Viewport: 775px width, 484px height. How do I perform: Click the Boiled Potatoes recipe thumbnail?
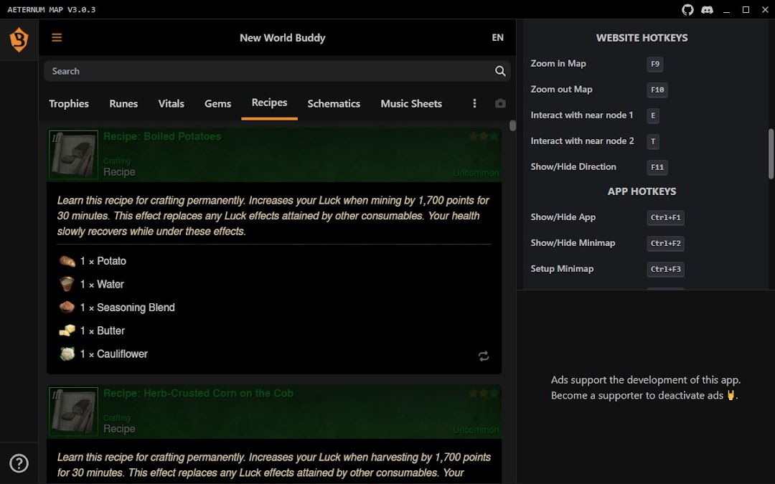coord(74,155)
